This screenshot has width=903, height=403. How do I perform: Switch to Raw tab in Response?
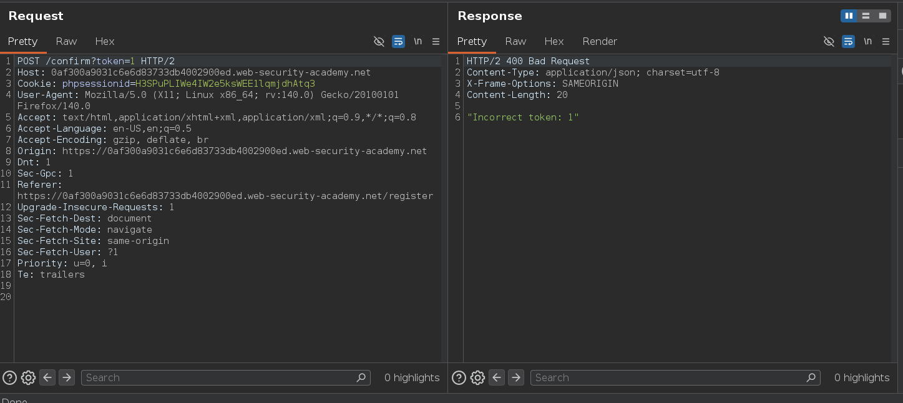[x=515, y=41]
